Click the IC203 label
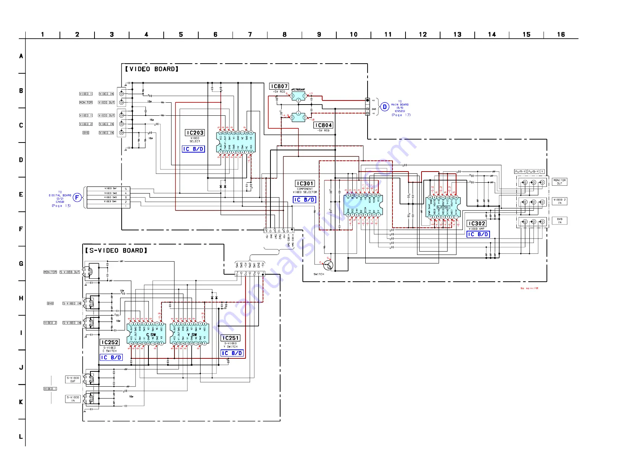625x470 pixels. [195, 133]
